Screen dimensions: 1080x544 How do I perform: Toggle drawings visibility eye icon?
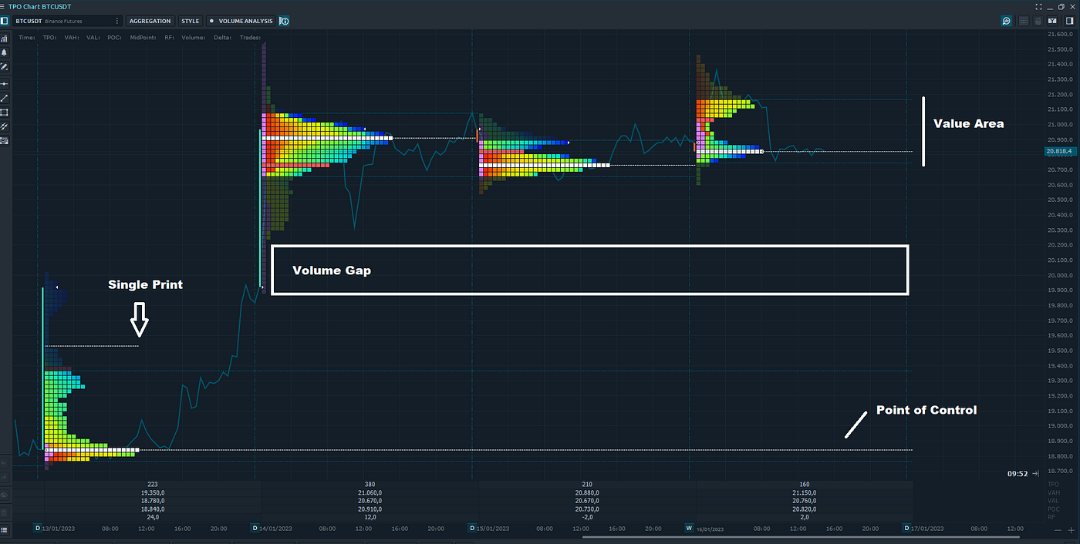coord(5,494)
